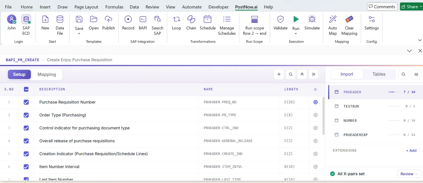Click the field list vertical scrollbar
Viewport: 423px width, 183px height.
pos(324,115)
